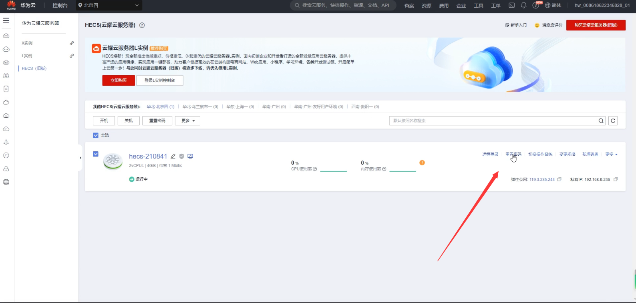Select the 华南-广州 (0) region tab
Image resolution: width=636 pixels, height=303 pixels.
pyautogui.click(x=274, y=107)
